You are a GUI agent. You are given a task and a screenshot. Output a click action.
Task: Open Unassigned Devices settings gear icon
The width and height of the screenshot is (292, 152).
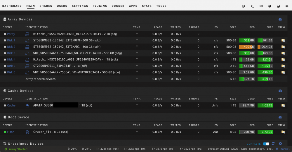(280, 144)
